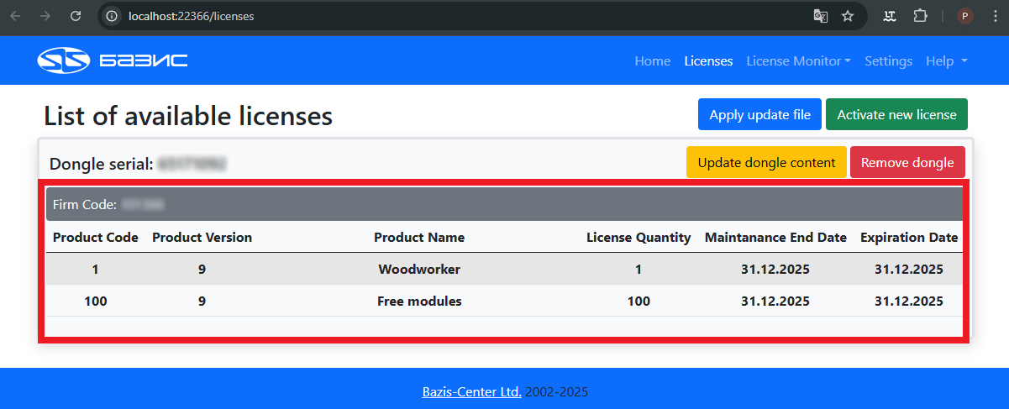
Task: Click the Remove dongle button
Action: [x=907, y=162]
